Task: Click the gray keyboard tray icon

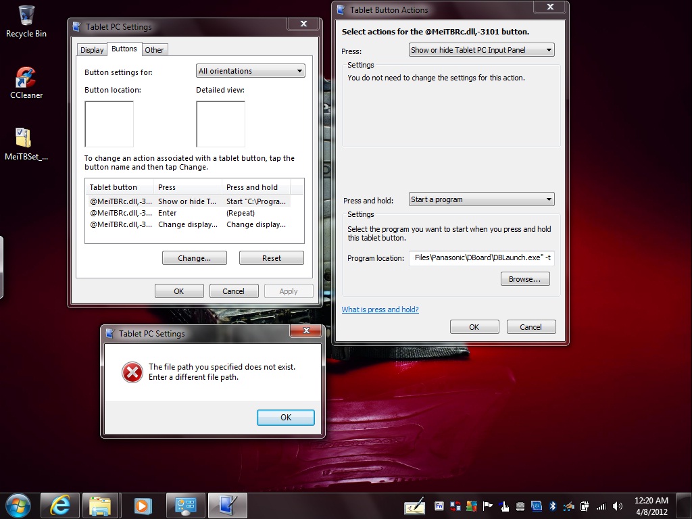Action: [x=520, y=506]
